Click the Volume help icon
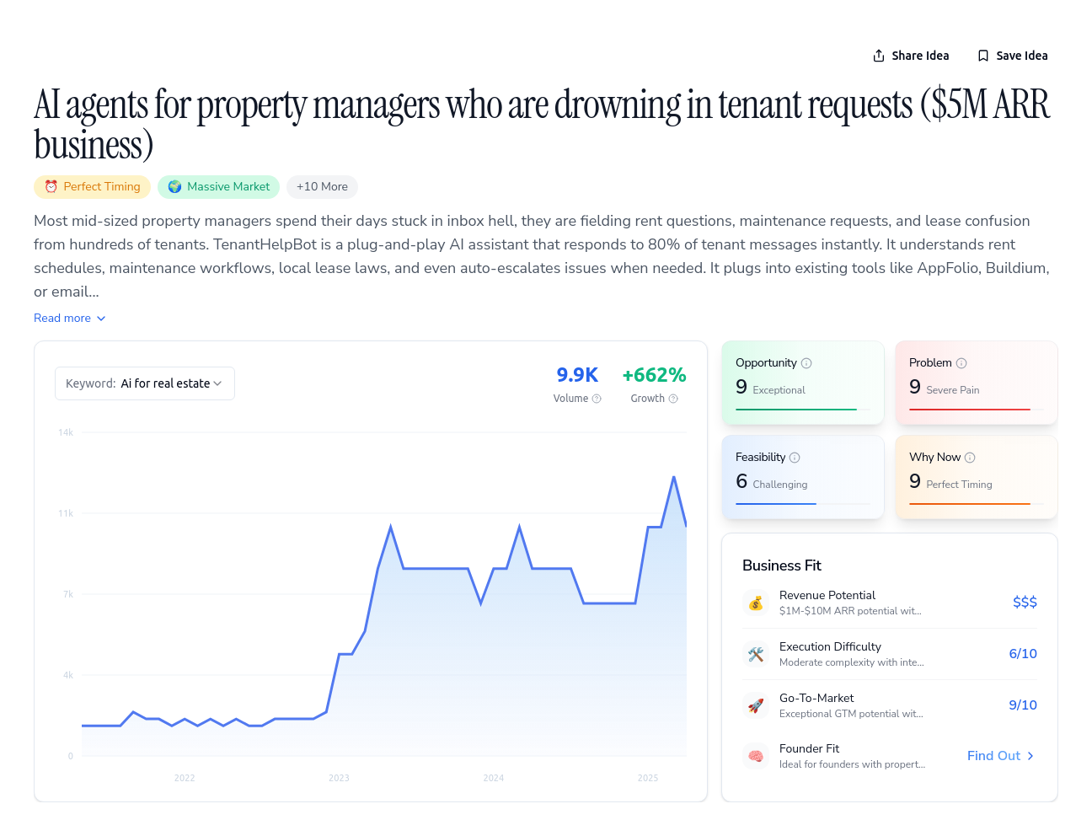 pyautogui.click(x=597, y=399)
